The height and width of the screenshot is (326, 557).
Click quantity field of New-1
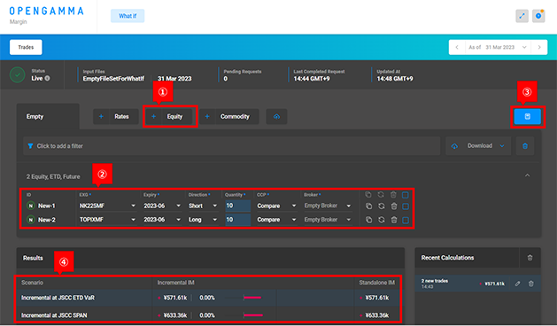[237, 206]
